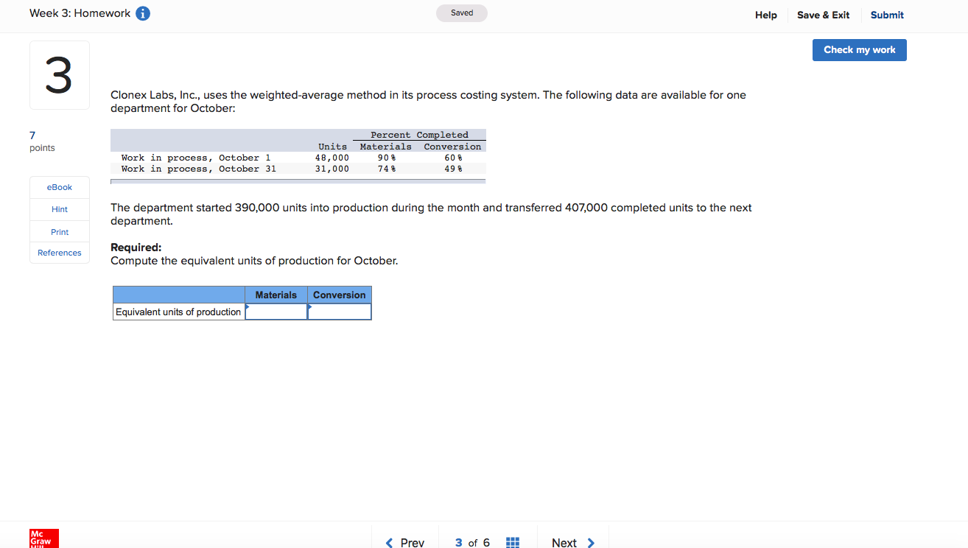Screen dimensions: 968x548
Task: Click the Saved status indicator
Action: pyautogui.click(x=461, y=13)
